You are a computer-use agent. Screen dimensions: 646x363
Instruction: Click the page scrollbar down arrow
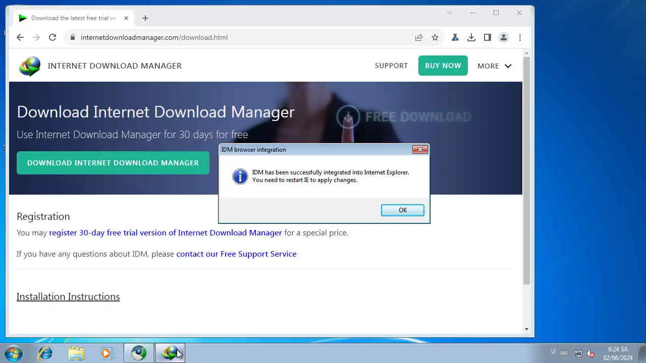tap(527, 329)
